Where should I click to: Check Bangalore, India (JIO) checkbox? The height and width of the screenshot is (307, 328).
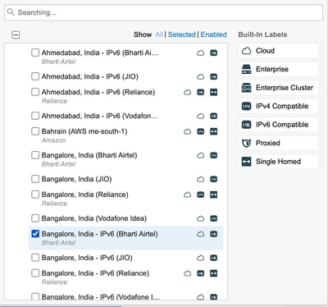35,179
